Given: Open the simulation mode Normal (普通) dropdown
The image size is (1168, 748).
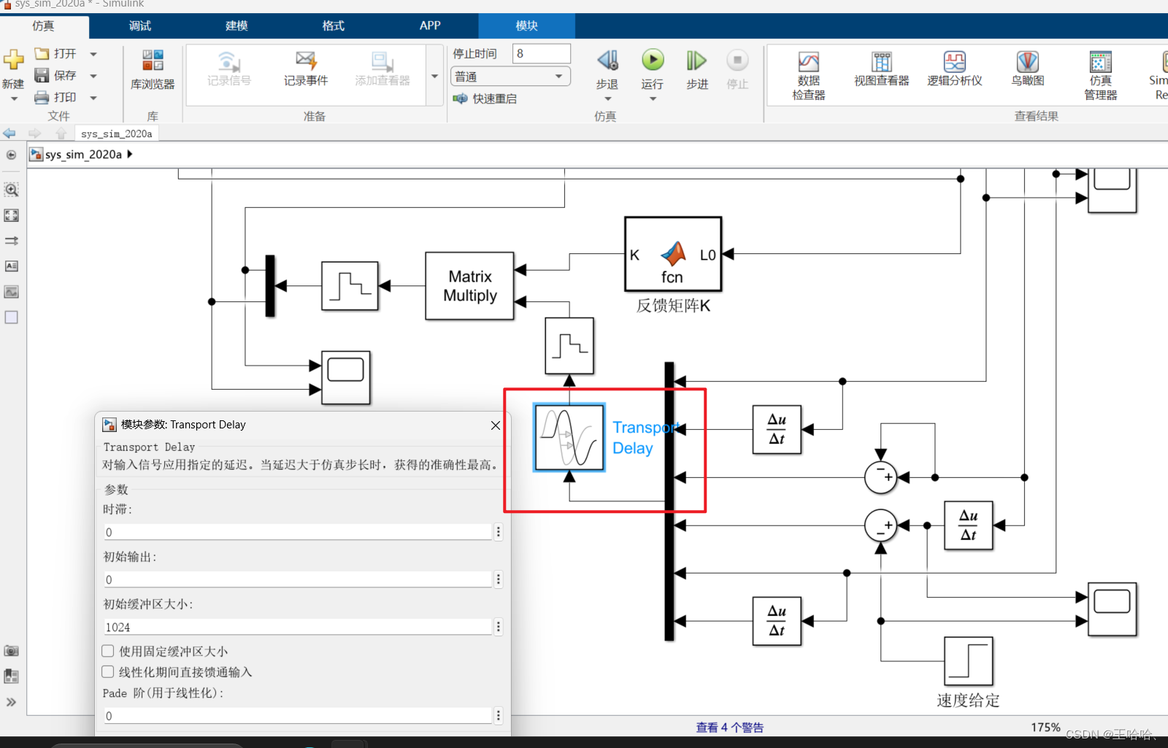Looking at the screenshot, I should coord(511,76).
